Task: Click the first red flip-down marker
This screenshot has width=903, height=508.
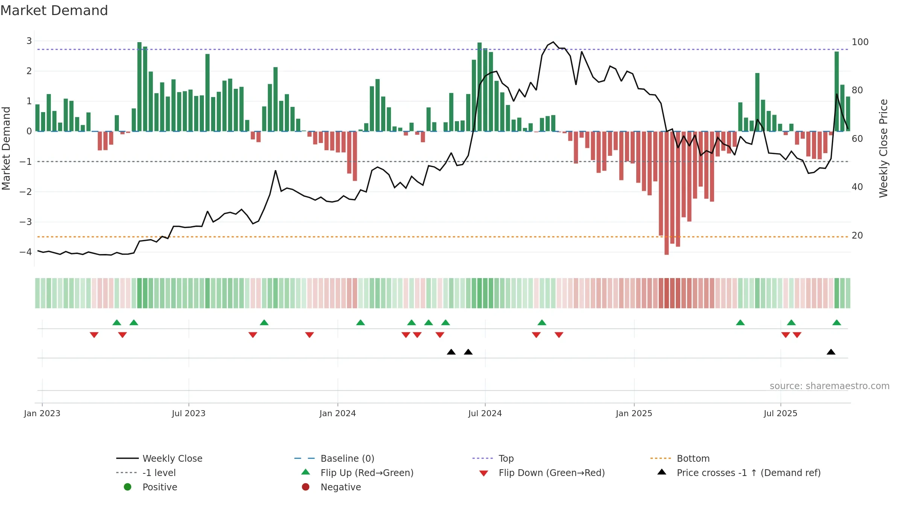Action: 94,335
